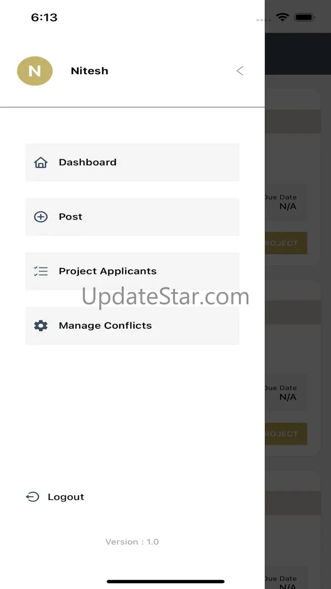Tap the Wi-Fi status icon
This screenshot has height=589, width=331.
coord(282,17)
